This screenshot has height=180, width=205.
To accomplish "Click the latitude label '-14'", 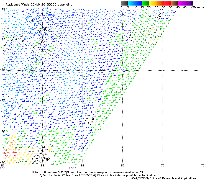I will click(x=2, y=70).
